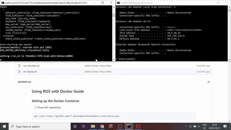Click the simulator.launch terminal window icon
The height and width of the screenshot is (130, 231).
pos(3,3)
